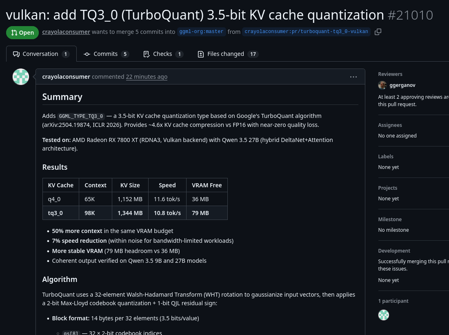Viewport: 449px width, 335px height.
Task: Click crayolaconsumer's avatar beside the comment
Action: pyautogui.click(x=21, y=77)
